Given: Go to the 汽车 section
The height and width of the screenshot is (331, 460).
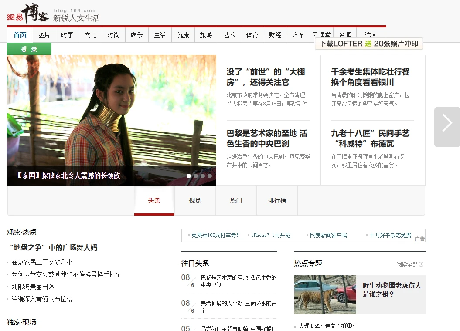Looking at the screenshot, I should [298, 35].
